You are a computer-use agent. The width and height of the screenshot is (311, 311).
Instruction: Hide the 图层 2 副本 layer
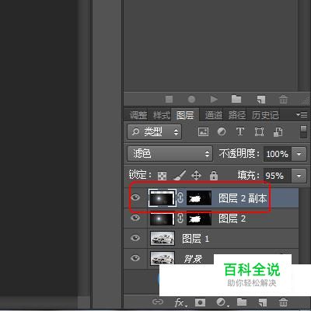click(x=135, y=197)
